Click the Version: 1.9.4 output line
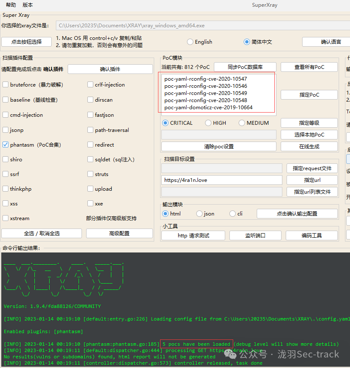Image resolution: width=350 pixels, height=368 pixels. [52, 306]
